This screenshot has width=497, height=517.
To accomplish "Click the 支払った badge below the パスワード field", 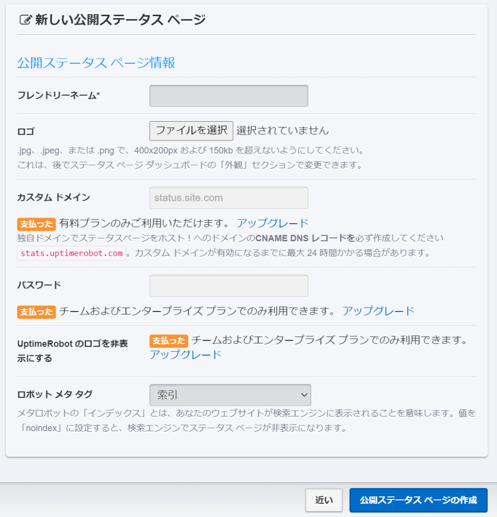I will click(x=36, y=312).
